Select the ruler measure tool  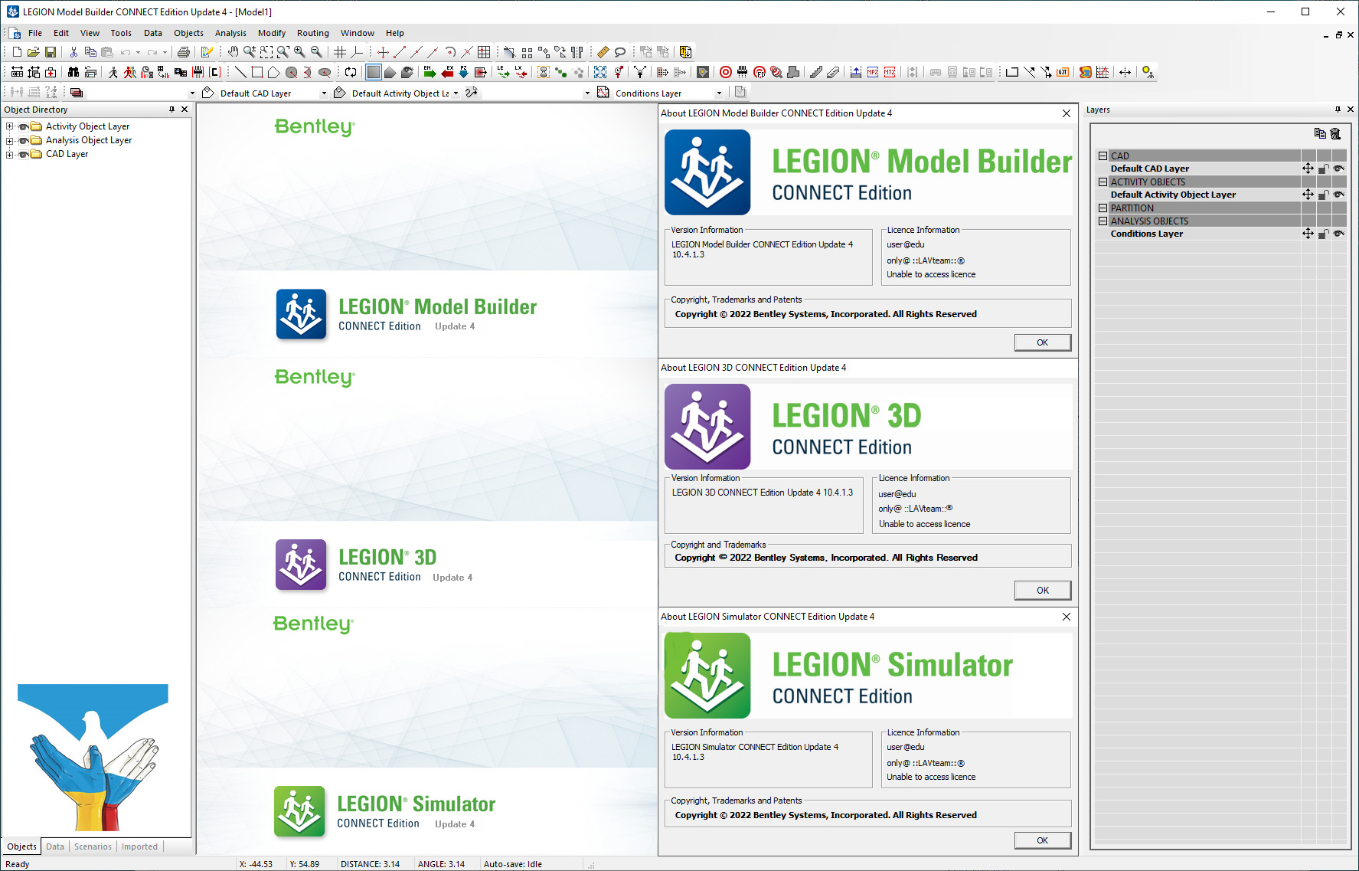[603, 52]
